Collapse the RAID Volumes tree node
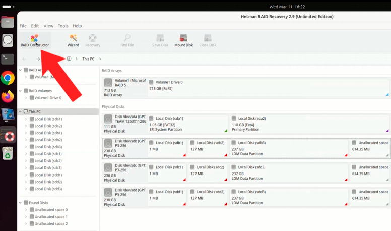 [x=20, y=91]
